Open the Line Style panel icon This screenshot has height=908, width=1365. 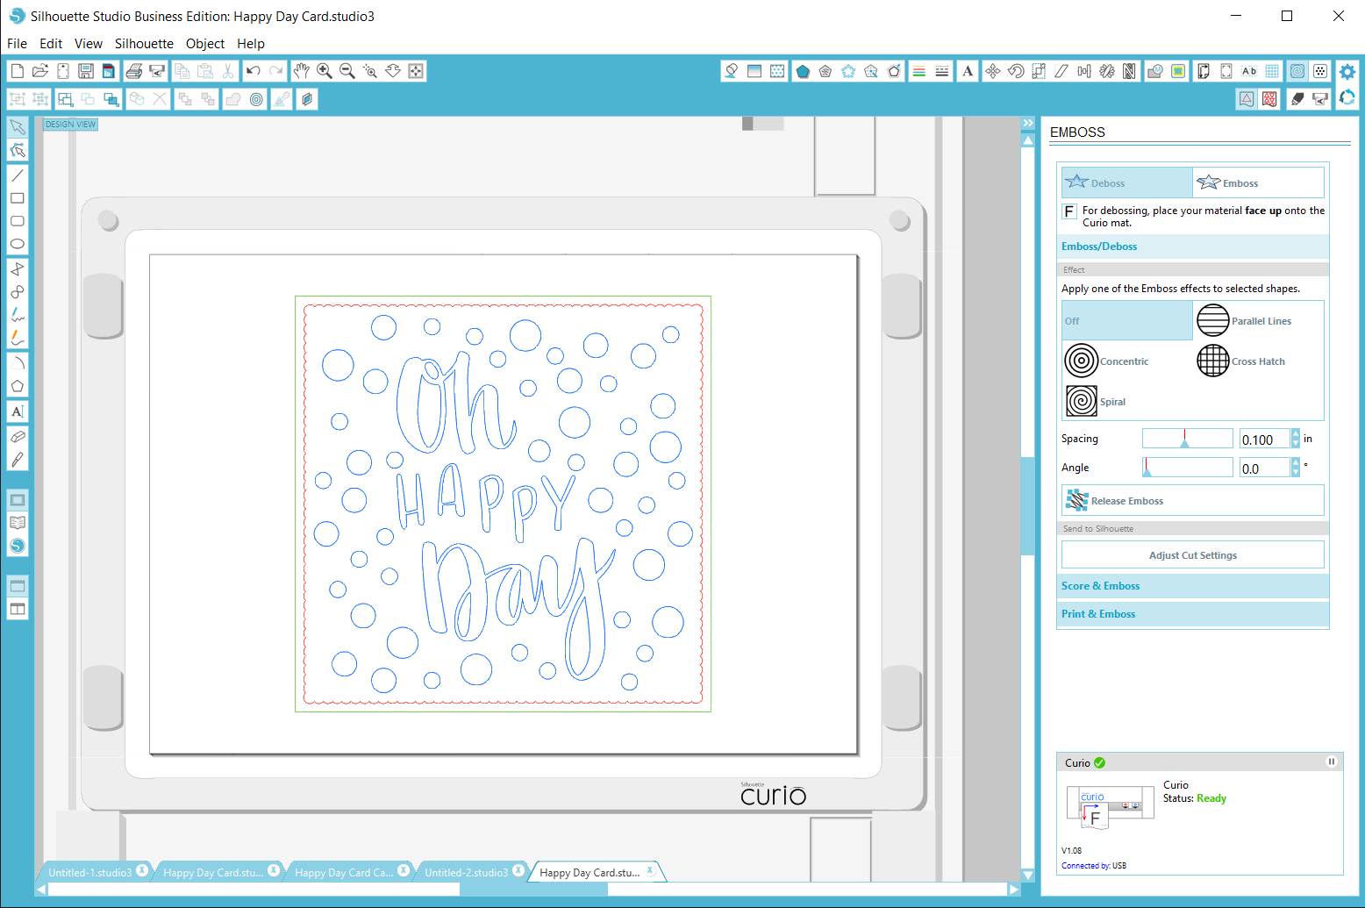click(x=941, y=71)
